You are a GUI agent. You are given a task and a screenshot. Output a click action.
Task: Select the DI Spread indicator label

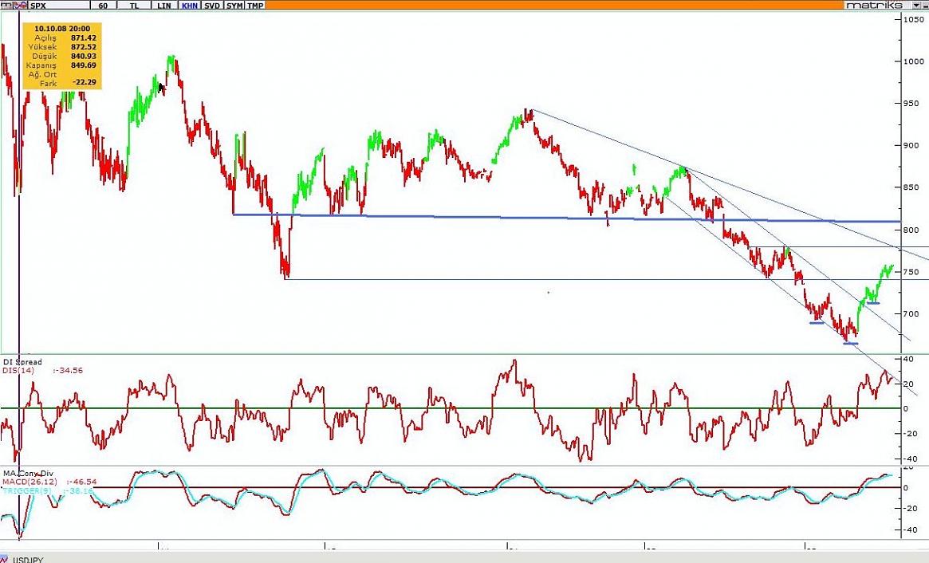point(22,362)
